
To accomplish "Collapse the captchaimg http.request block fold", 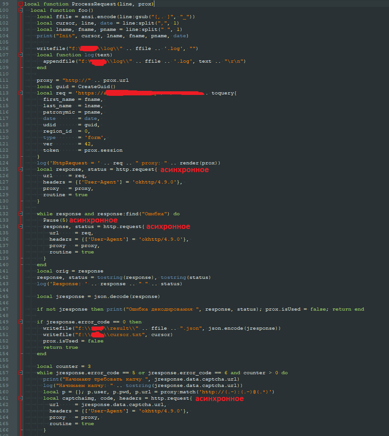I will (x=20, y=398).
